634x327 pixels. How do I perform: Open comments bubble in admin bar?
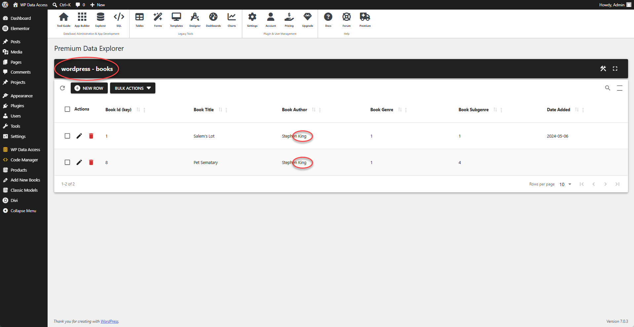pos(80,5)
